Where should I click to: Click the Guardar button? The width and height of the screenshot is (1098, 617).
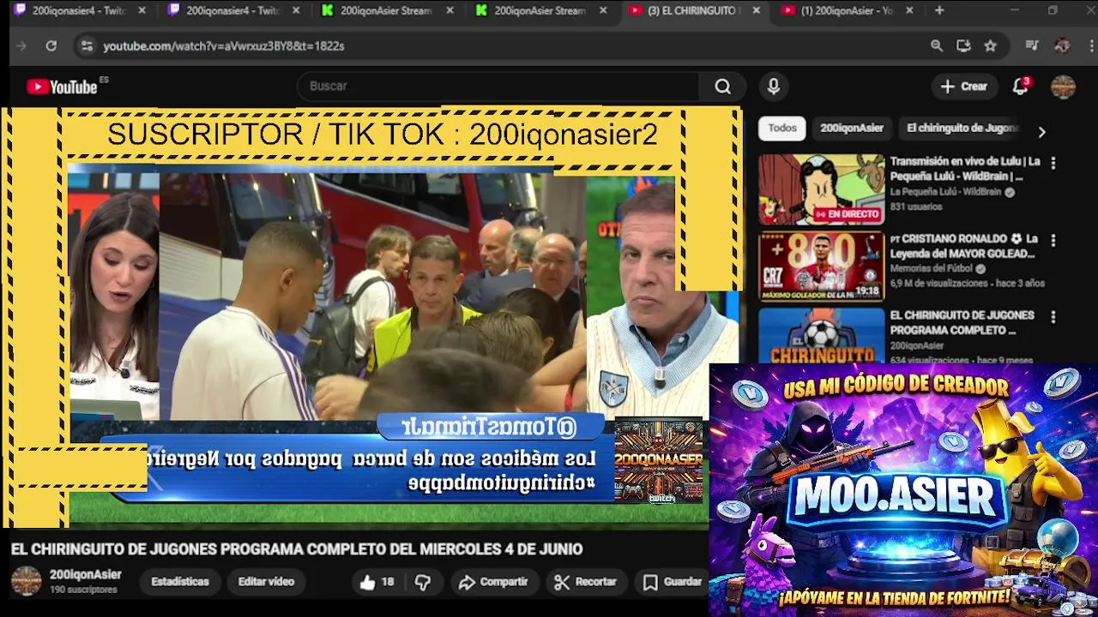pos(673,582)
